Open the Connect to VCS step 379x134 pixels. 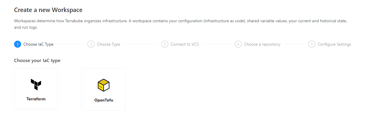click(185, 44)
